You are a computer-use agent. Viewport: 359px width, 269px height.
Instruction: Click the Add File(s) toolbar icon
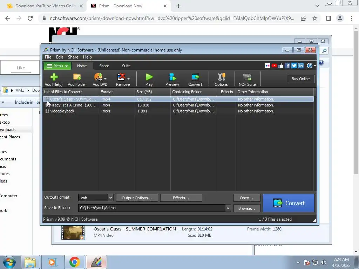[54, 80]
